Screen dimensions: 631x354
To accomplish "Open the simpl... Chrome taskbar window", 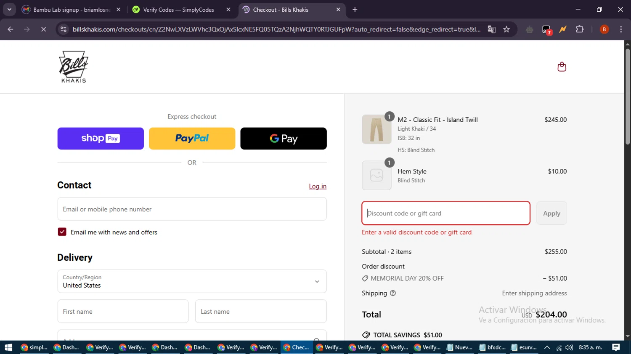I will (x=34, y=347).
